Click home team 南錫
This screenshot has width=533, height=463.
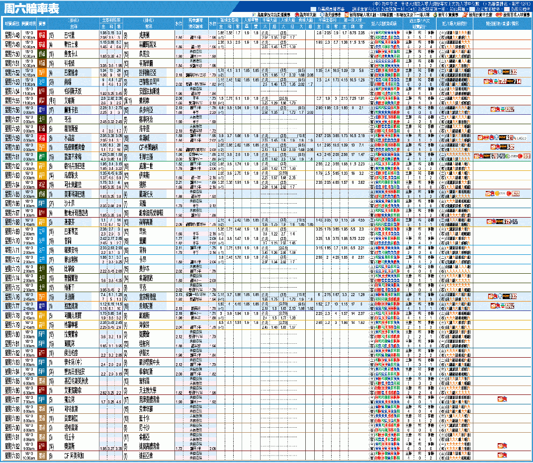pos(68,82)
